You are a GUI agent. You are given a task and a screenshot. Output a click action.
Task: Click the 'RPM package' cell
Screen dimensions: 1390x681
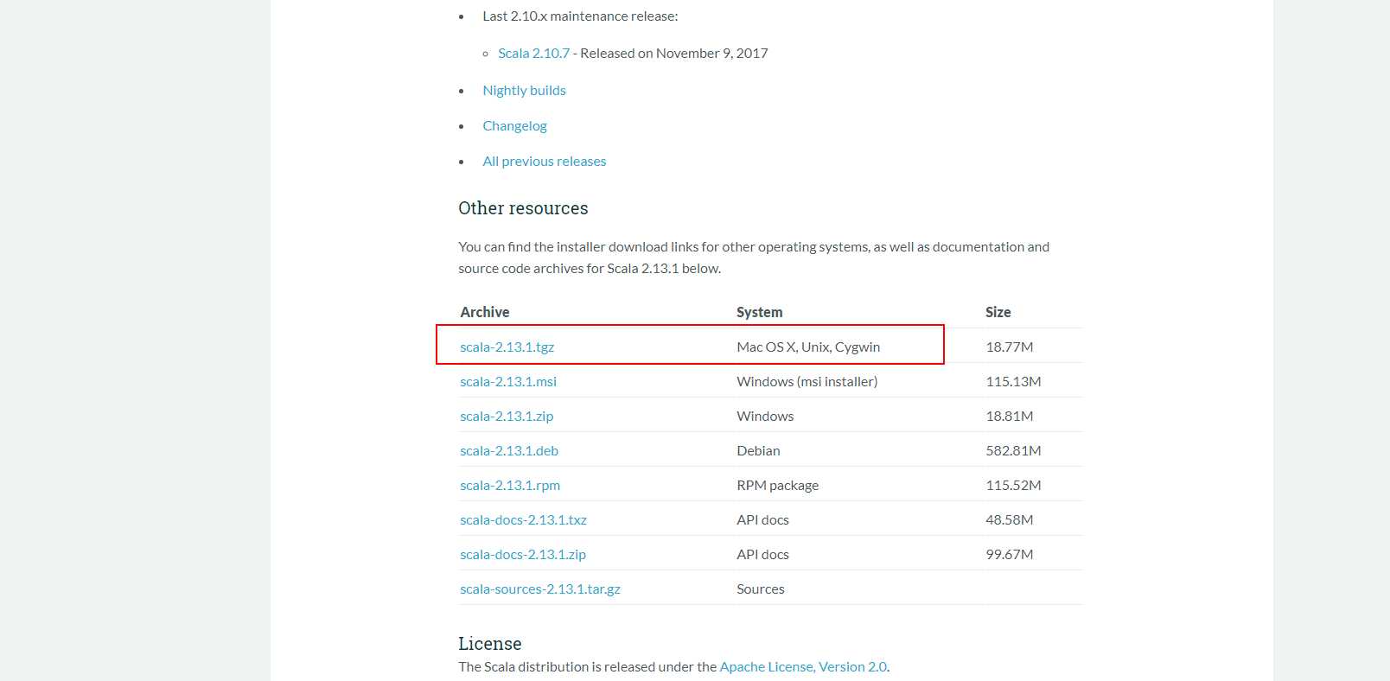click(777, 486)
